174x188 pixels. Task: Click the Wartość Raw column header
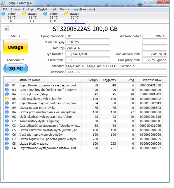pyautogui.click(x=149, y=80)
